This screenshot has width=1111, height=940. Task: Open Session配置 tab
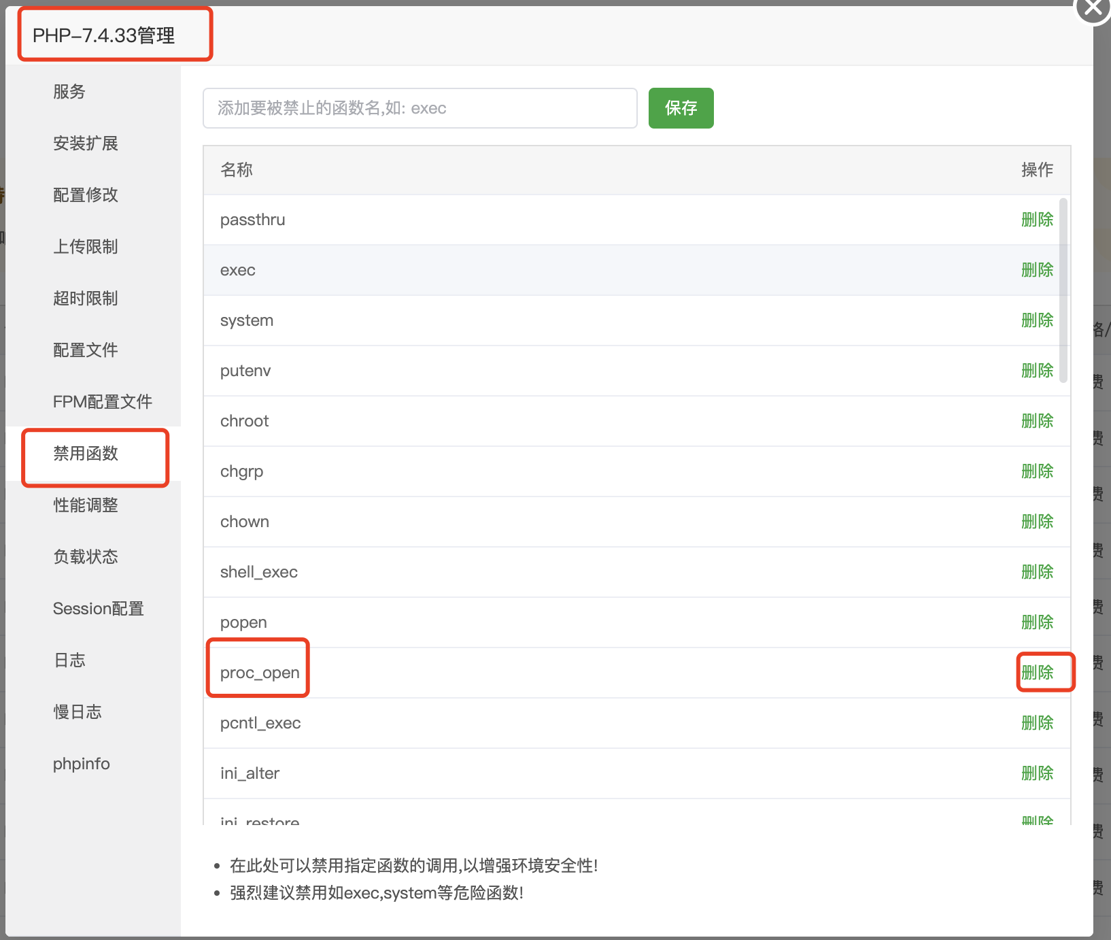tap(99, 609)
